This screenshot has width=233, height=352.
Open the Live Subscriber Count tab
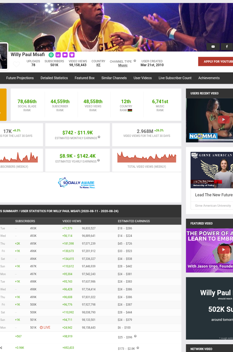175,78
